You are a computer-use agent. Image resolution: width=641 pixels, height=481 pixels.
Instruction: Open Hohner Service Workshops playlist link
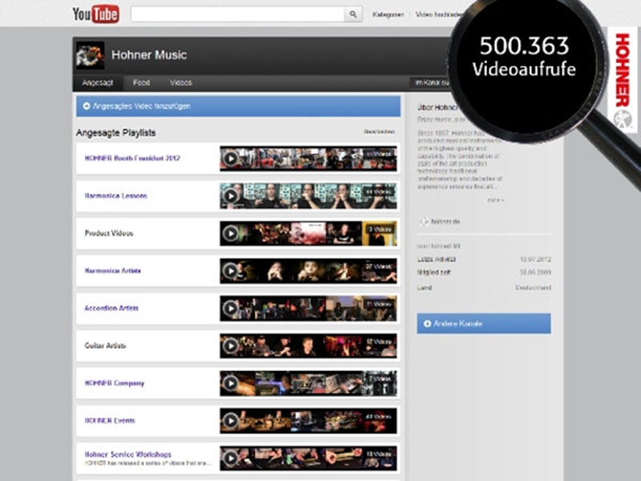[x=127, y=455]
